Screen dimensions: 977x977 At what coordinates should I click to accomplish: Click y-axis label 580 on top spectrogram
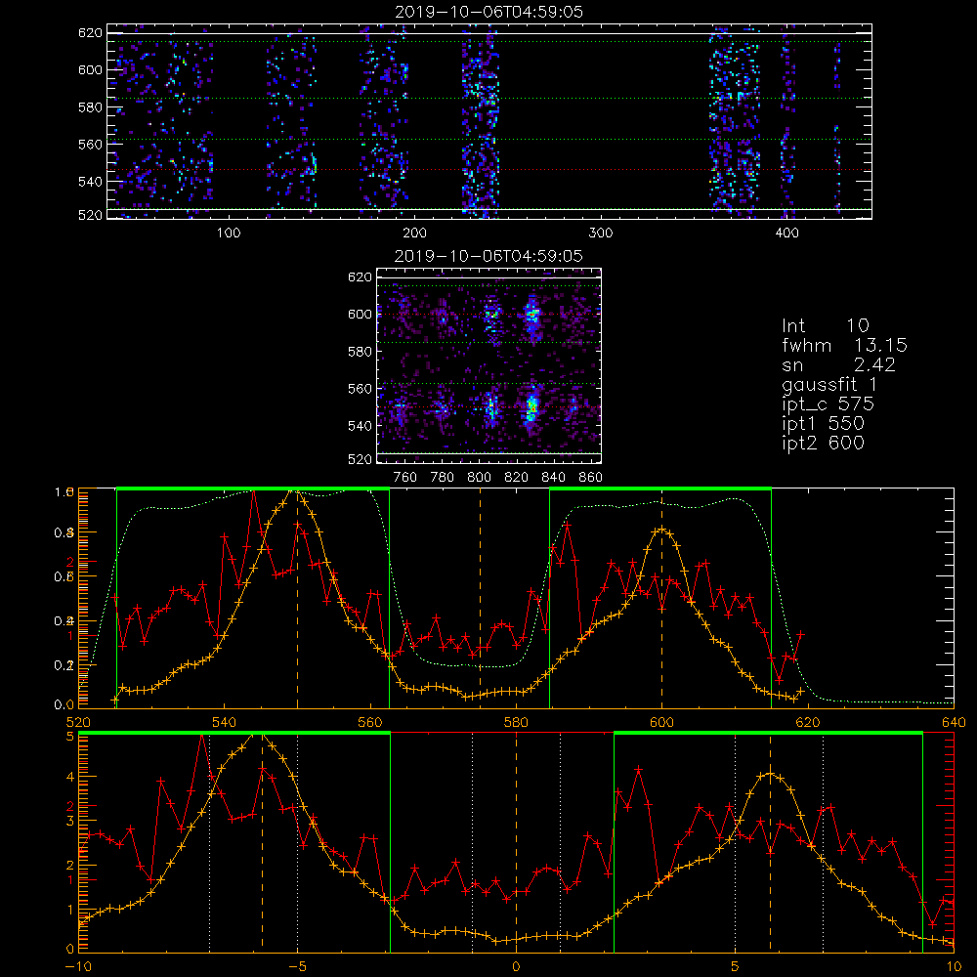click(90, 107)
